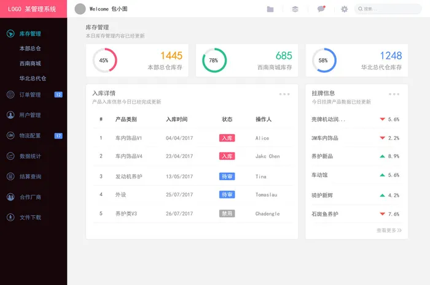Click the 12 badge on 订单管理
The width and height of the screenshot is (430, 285).
point(58,94)
